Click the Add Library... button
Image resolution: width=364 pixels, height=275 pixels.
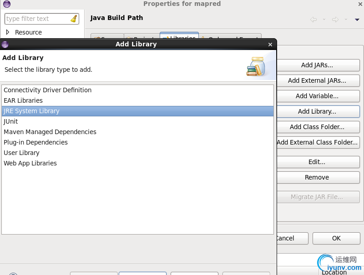click(318, 111)
